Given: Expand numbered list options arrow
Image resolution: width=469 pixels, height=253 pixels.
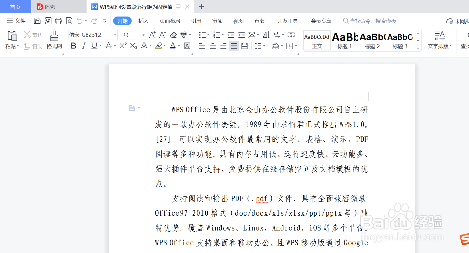Looking at the screenshot, I should 223,35.
